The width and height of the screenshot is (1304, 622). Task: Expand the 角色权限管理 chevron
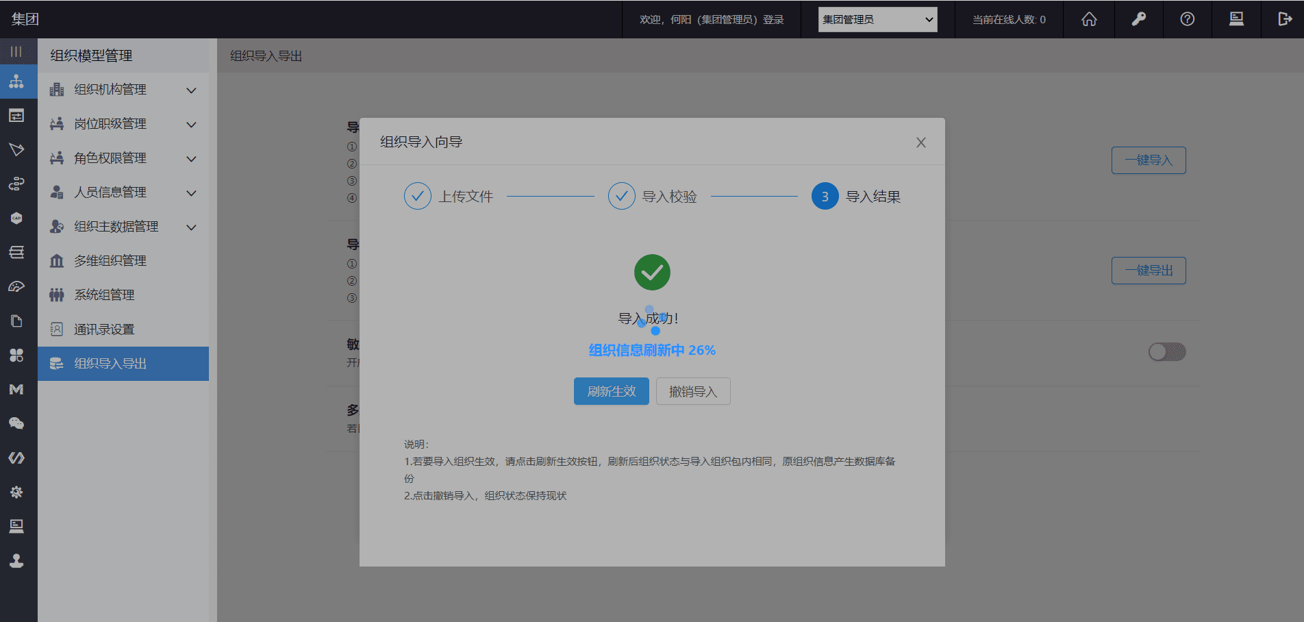(x=192, y=158)
